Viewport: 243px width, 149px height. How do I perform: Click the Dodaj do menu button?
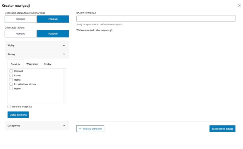(x=18, y=115)
